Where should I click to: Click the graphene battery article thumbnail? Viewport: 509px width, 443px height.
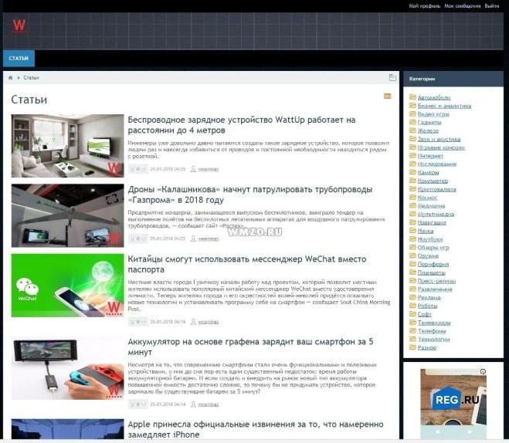coord(67,368)
